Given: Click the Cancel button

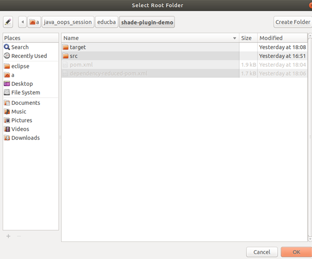Looking at the screenshot, I should coord(261,252).
